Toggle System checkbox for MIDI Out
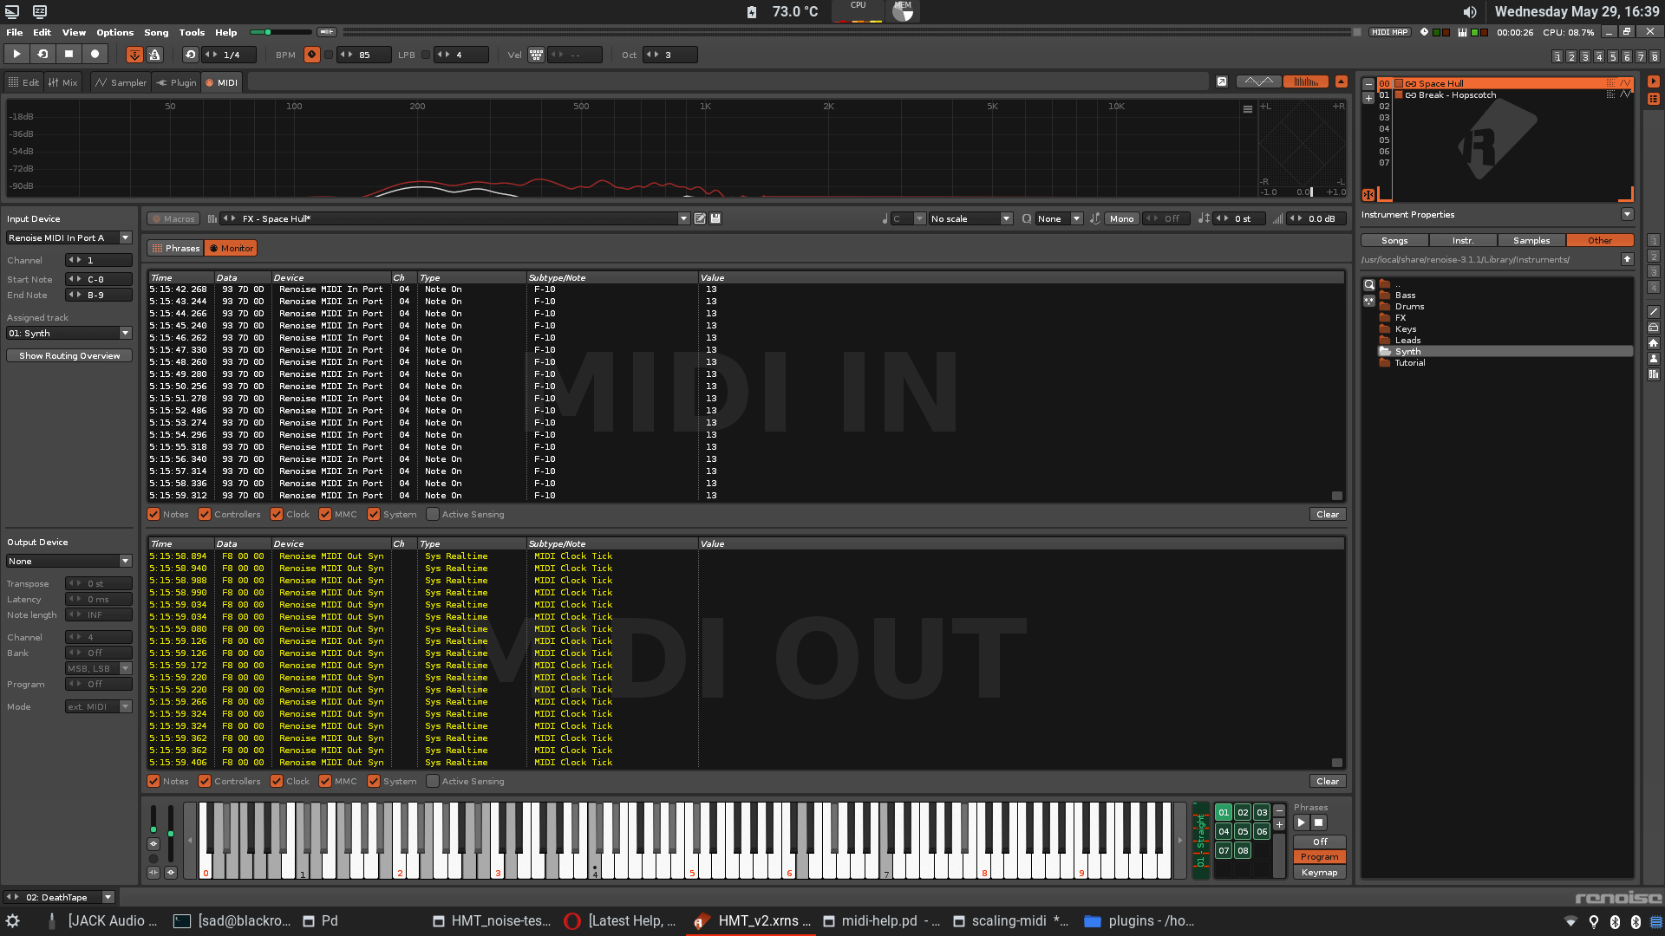Viewport: 1665px width, 936px height. [374, 781]
